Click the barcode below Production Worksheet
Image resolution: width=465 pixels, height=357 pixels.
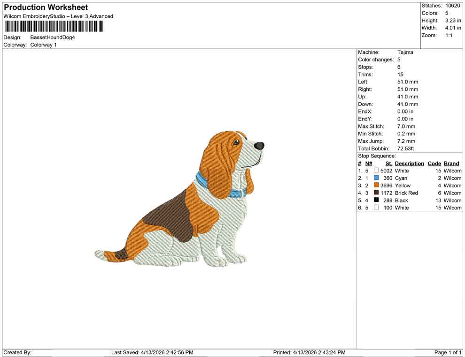[x=53, y=27]
